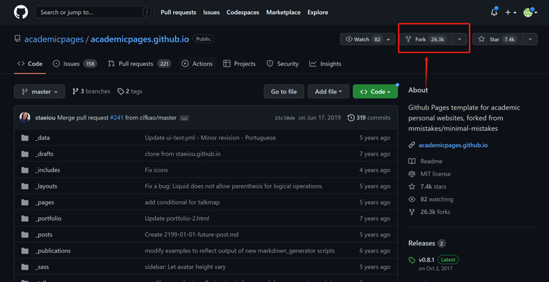
Task: View 82 watching in About
Action: [x=431, y=199]
